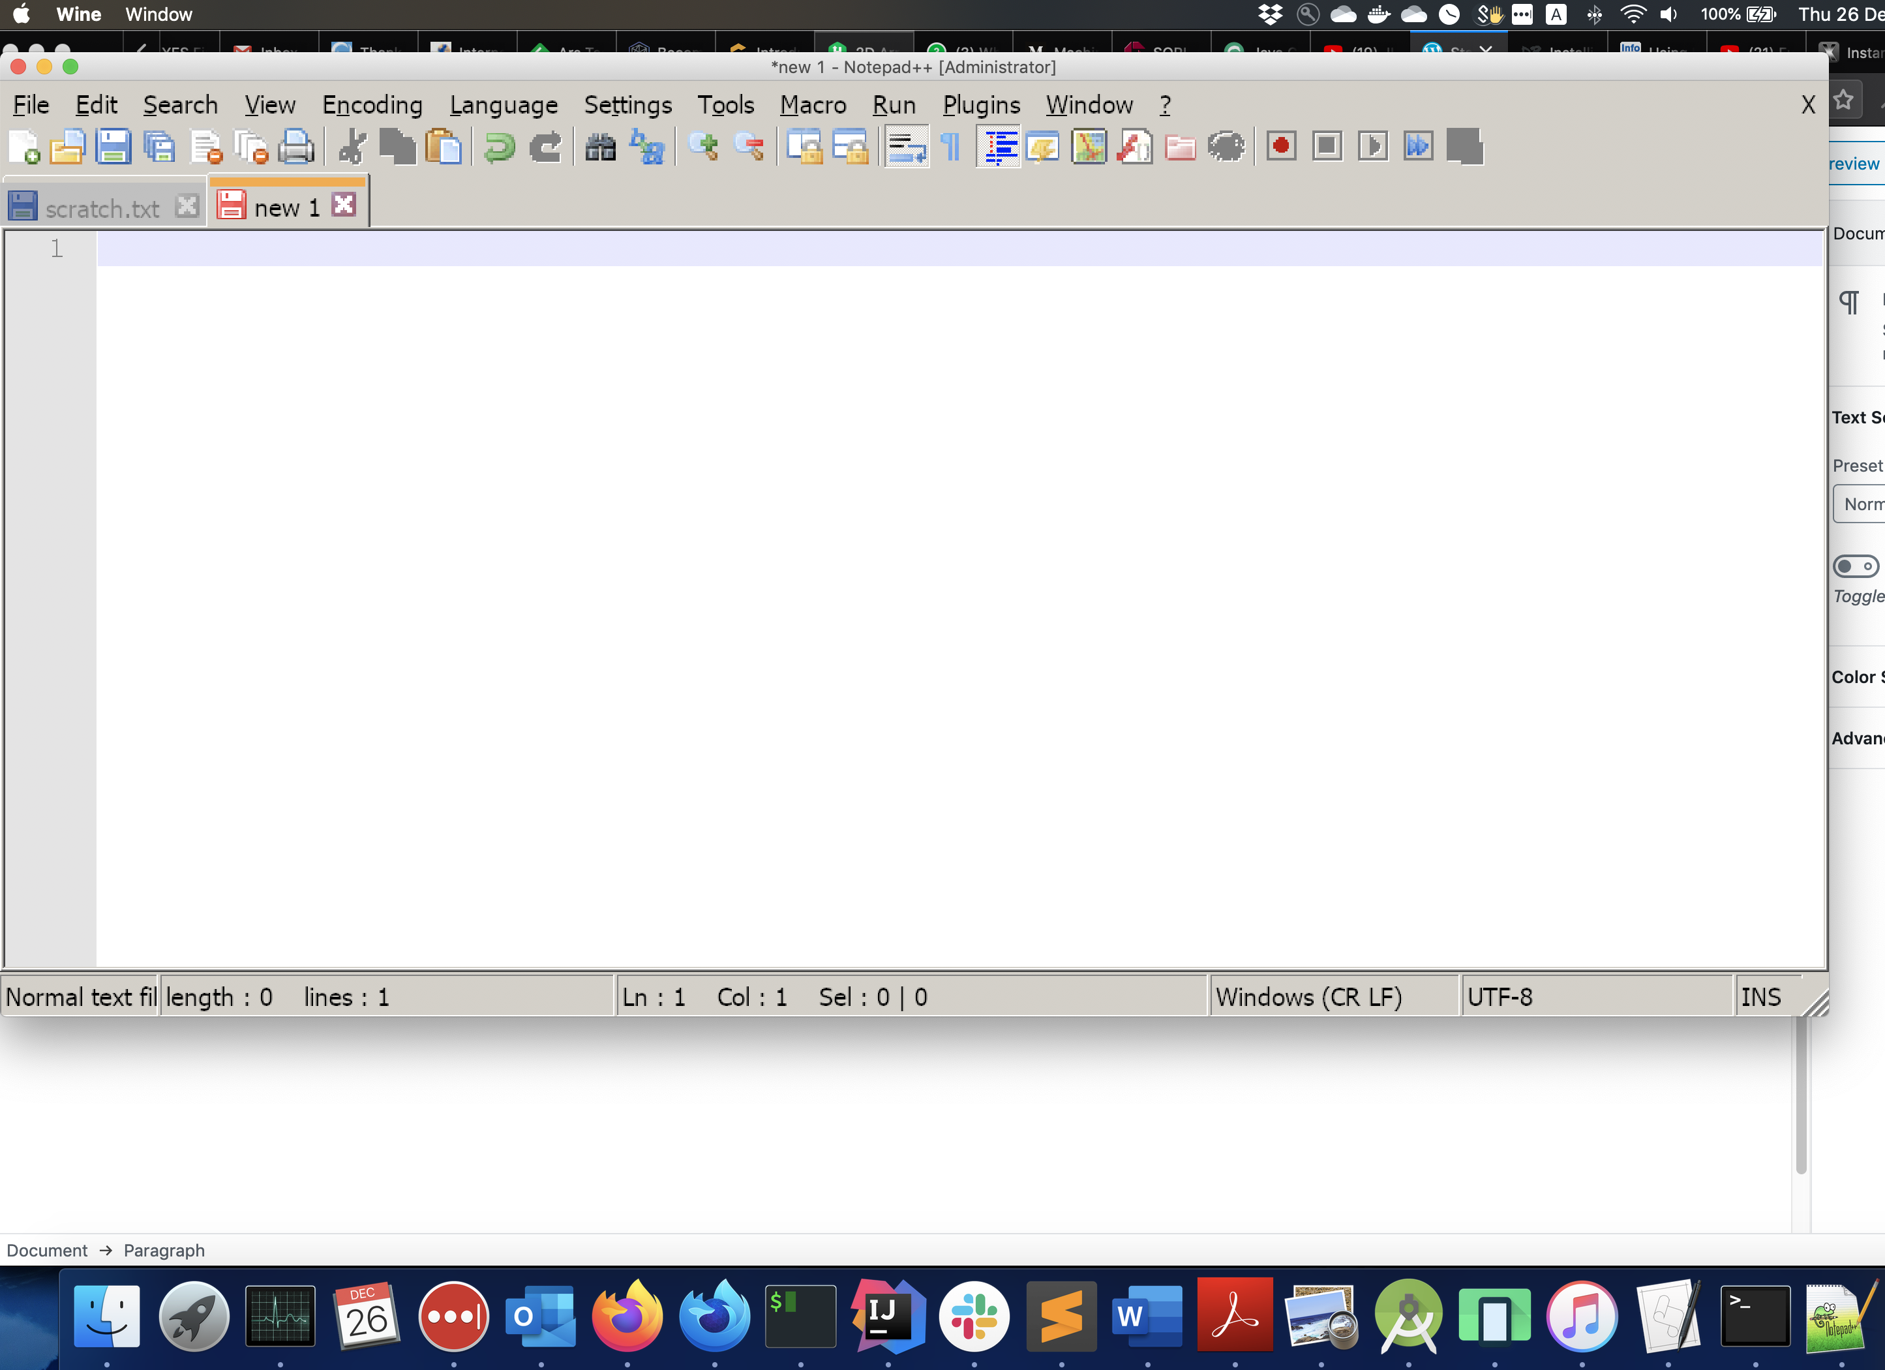The height and width of the screenshot is (1370, 1885).
Task: Paste clipboard with the Paste toolbar icon
Action: click(x=443, y=147)
